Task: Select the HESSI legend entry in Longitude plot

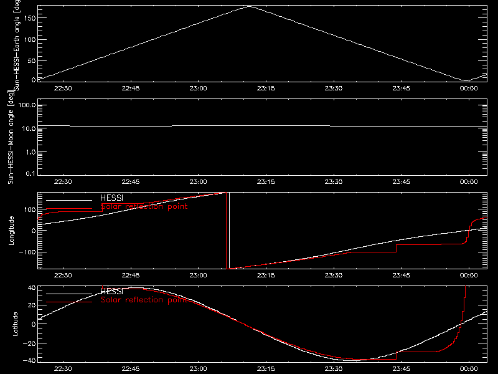Action: tap(111, 198)
